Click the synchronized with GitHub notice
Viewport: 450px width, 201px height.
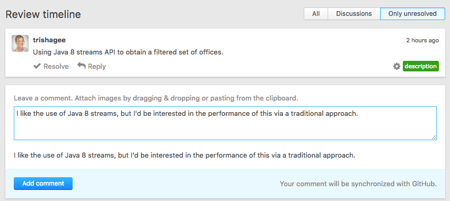[x=358, y=184]
